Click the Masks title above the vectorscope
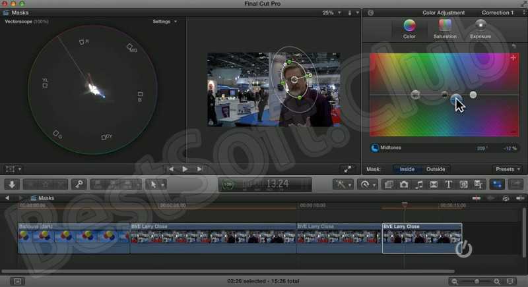 [x=20, y=13]
